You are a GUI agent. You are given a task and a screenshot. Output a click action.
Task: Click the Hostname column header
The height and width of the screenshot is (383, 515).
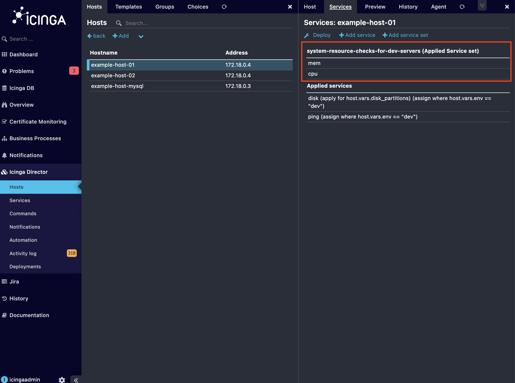[x=104, y=53]
